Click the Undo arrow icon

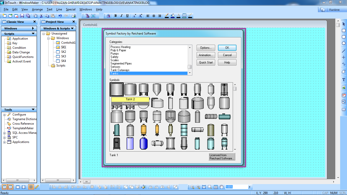60,16
